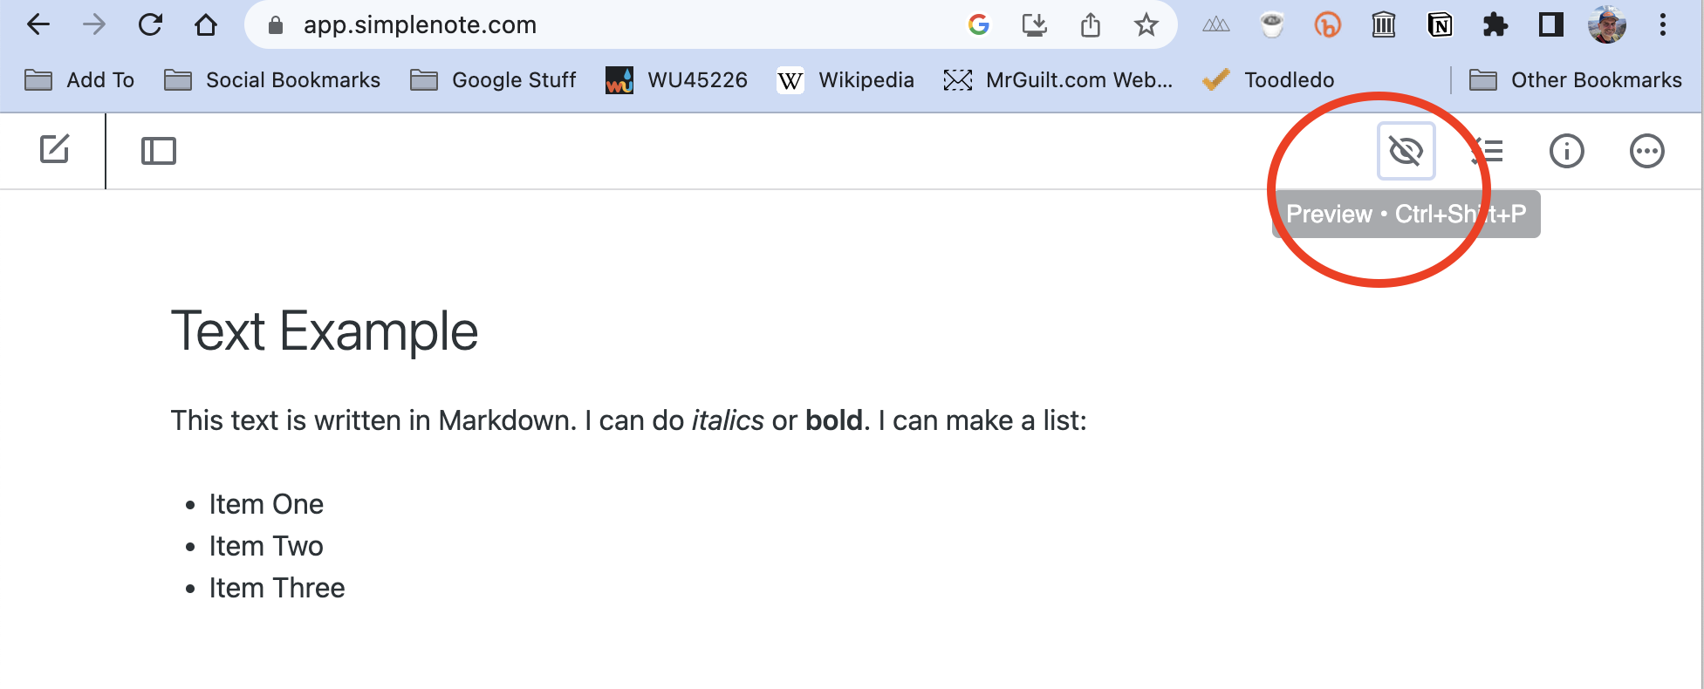Image resolution: width=1704 pixels, height=689 pixels.
Task: Reload the page in browser
Action: coord(150,24)
